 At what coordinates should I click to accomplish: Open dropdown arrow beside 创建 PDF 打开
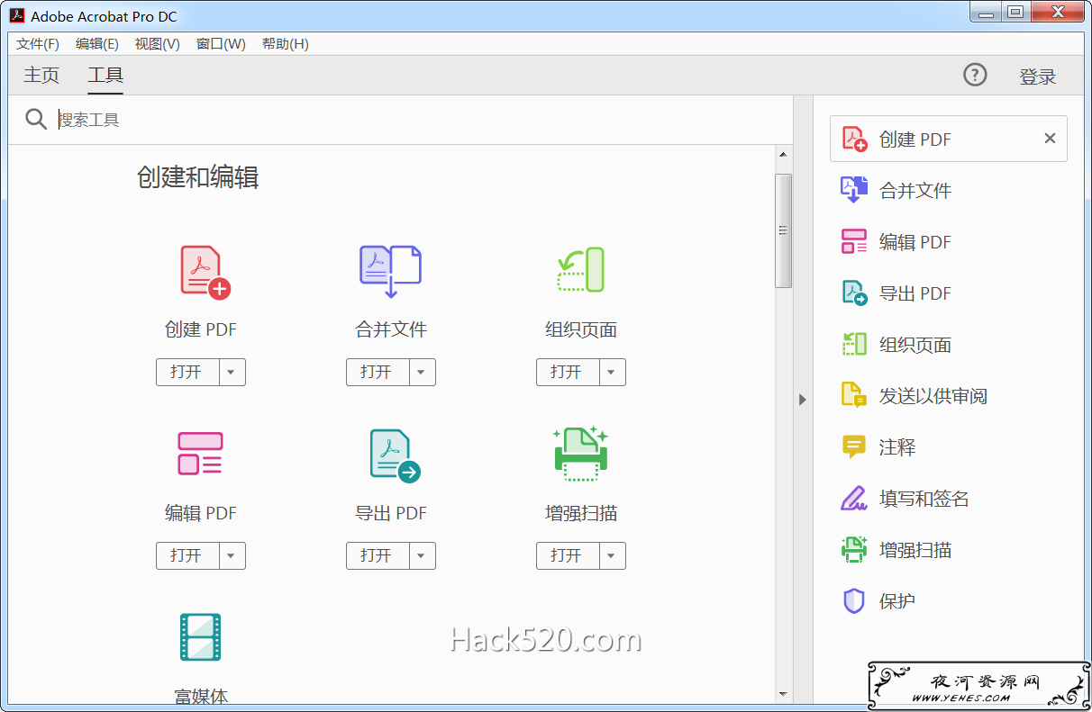tap(232, 372)
